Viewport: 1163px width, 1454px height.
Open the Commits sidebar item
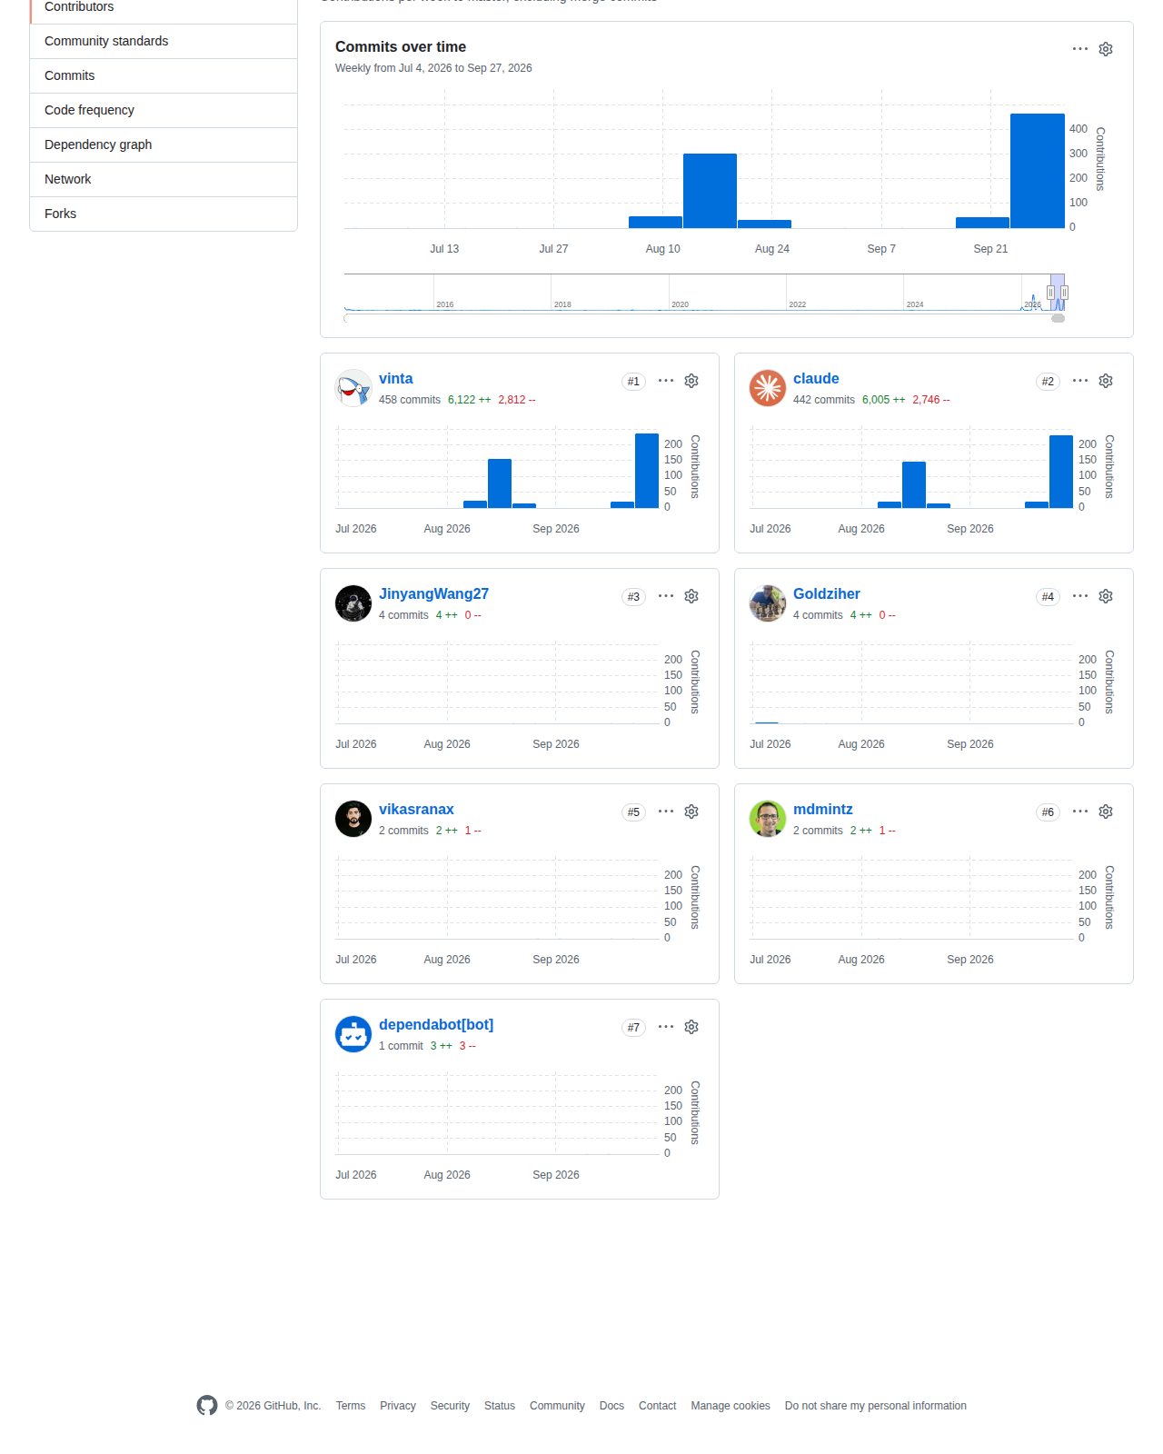[x=164, y=75]
